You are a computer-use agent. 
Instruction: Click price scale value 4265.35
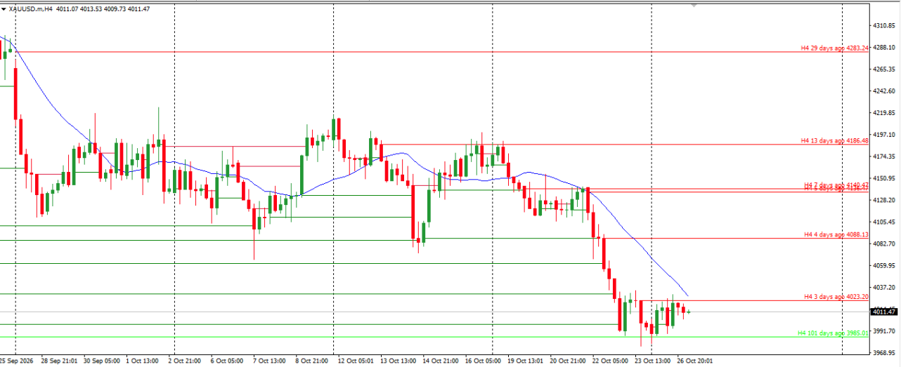click(x=883, y=69)
